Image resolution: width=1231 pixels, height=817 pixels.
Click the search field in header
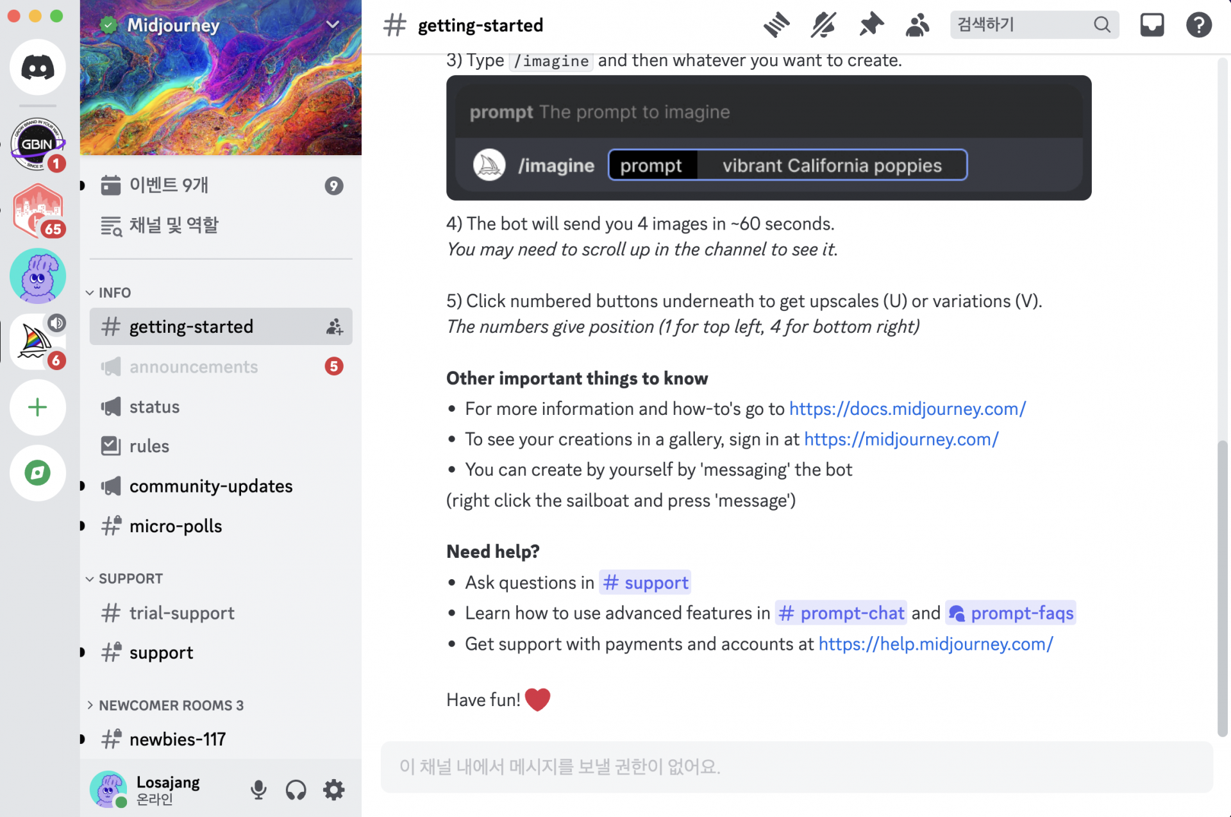pos(1023,25)
